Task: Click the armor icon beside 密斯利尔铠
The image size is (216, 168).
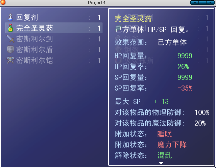Action: coord(10,60)
